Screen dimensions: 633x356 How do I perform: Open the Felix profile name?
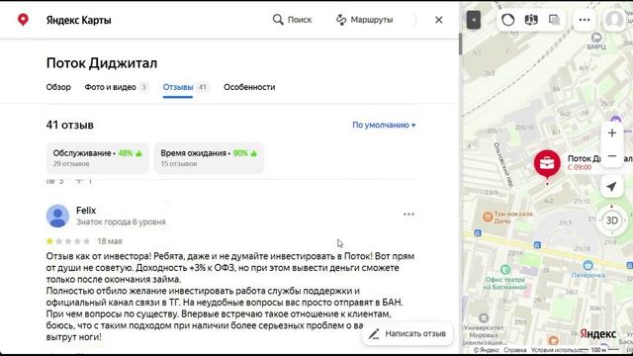click(x=86, y=211)
